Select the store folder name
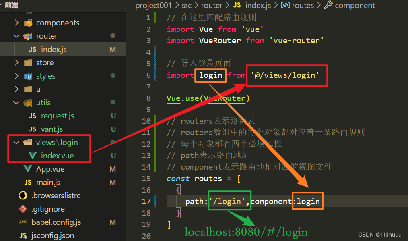The image size is (408, 241). (45, 62)
